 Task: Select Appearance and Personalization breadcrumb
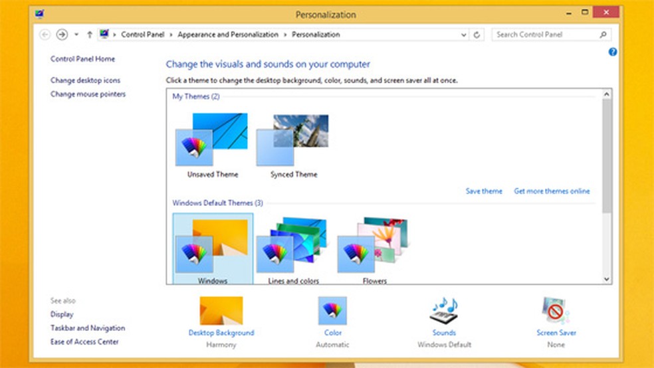click(228, 35)
